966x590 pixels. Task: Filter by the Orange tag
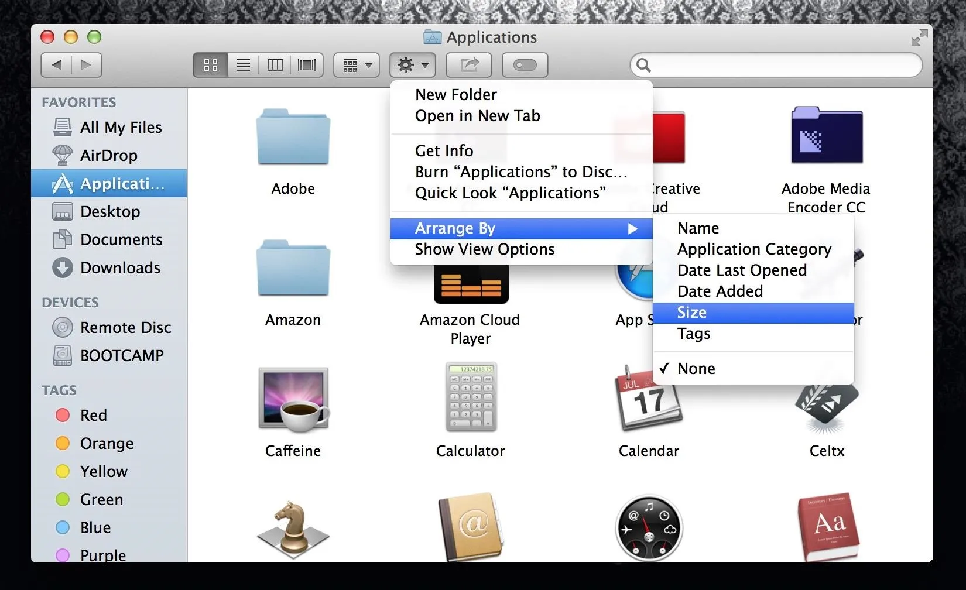tap(108, 443)
